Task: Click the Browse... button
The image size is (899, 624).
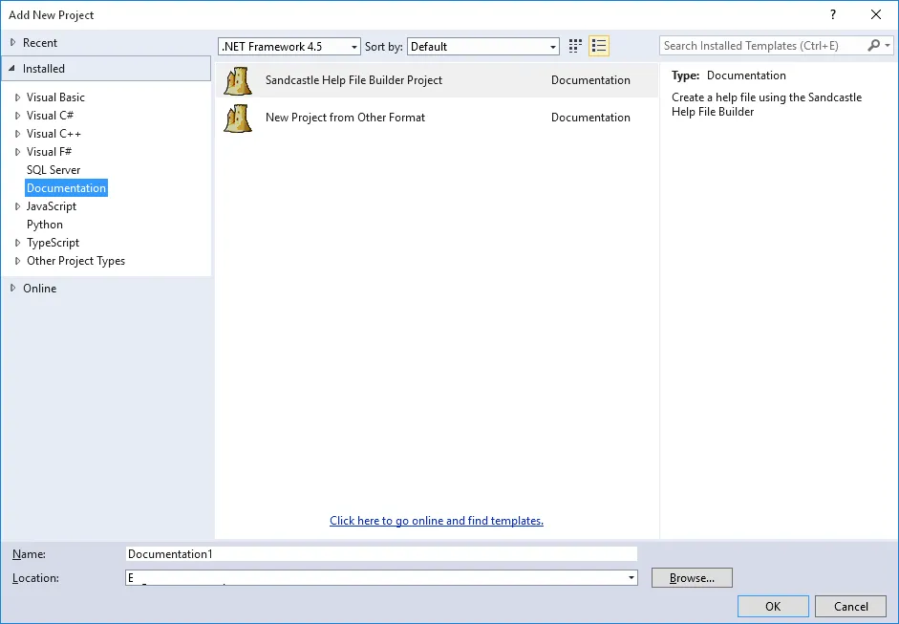Action: tap(692, 578)
